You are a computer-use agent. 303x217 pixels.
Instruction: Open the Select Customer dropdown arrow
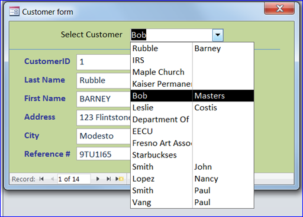(x=218, y=35)
